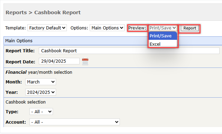Image resolution: width=222 pixels, height=134 pixels.
Task: Click the Financial year/month selection heading
Action: coord(39,72)
